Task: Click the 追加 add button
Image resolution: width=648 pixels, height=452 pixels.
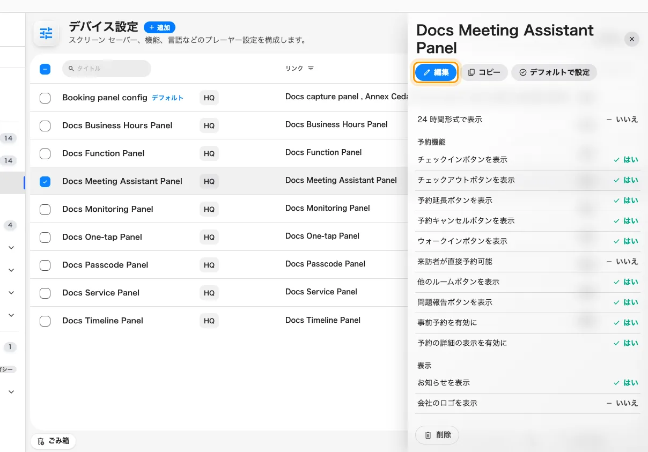Action: pos(159,27)
